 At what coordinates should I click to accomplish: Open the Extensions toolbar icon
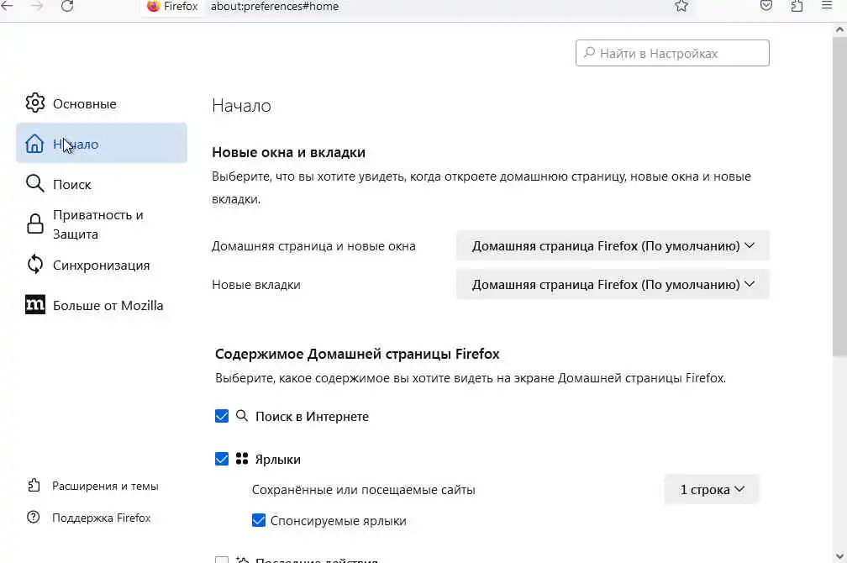[797, 6]
